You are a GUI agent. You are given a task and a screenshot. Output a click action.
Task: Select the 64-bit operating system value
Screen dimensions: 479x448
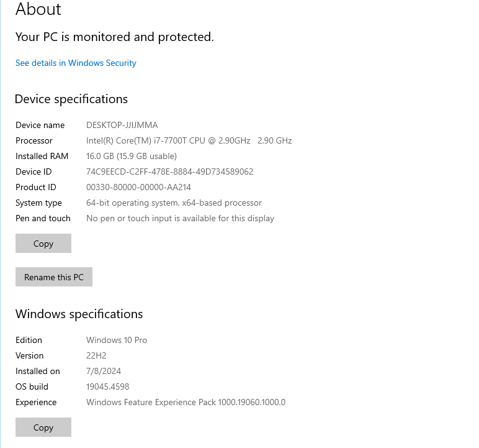[x=174, y=203]
